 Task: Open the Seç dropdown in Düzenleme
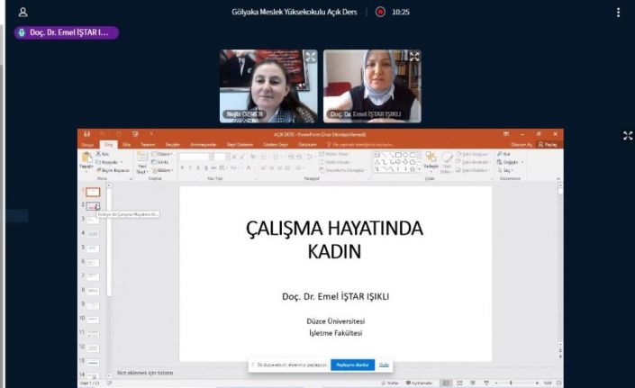(503, 168)
